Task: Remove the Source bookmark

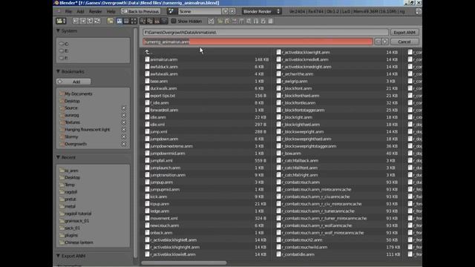Action: coord(124,108)
